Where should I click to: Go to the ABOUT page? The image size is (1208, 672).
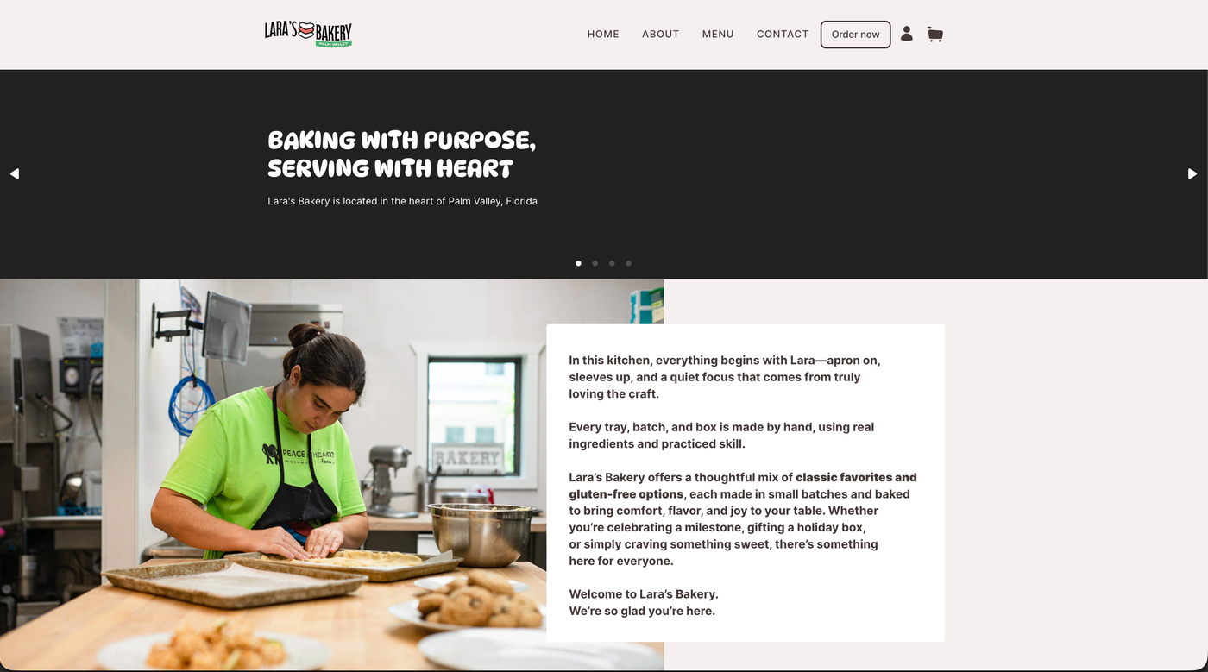point(661,35)
